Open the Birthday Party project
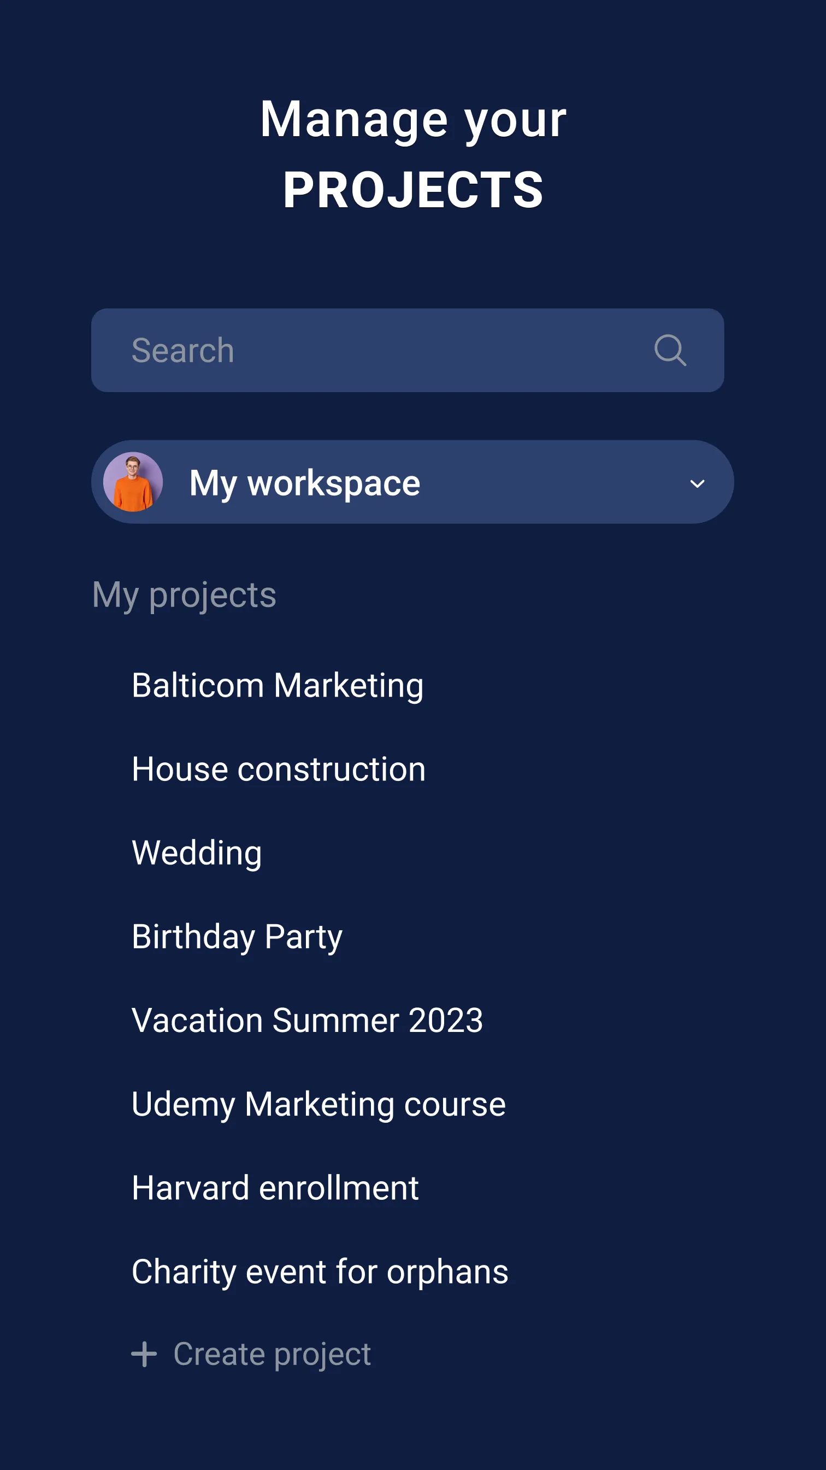 [237, 937]
